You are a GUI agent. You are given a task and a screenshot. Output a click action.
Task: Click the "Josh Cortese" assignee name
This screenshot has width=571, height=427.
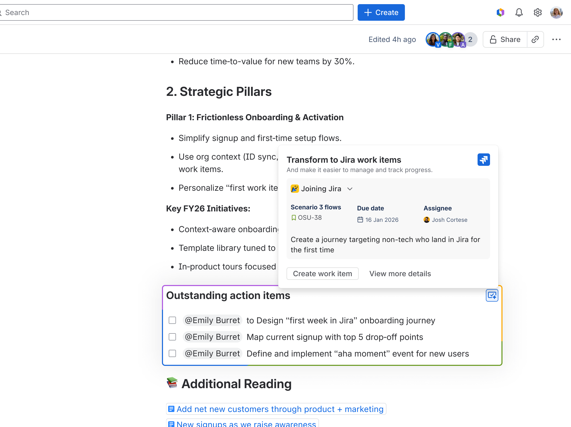450,220
